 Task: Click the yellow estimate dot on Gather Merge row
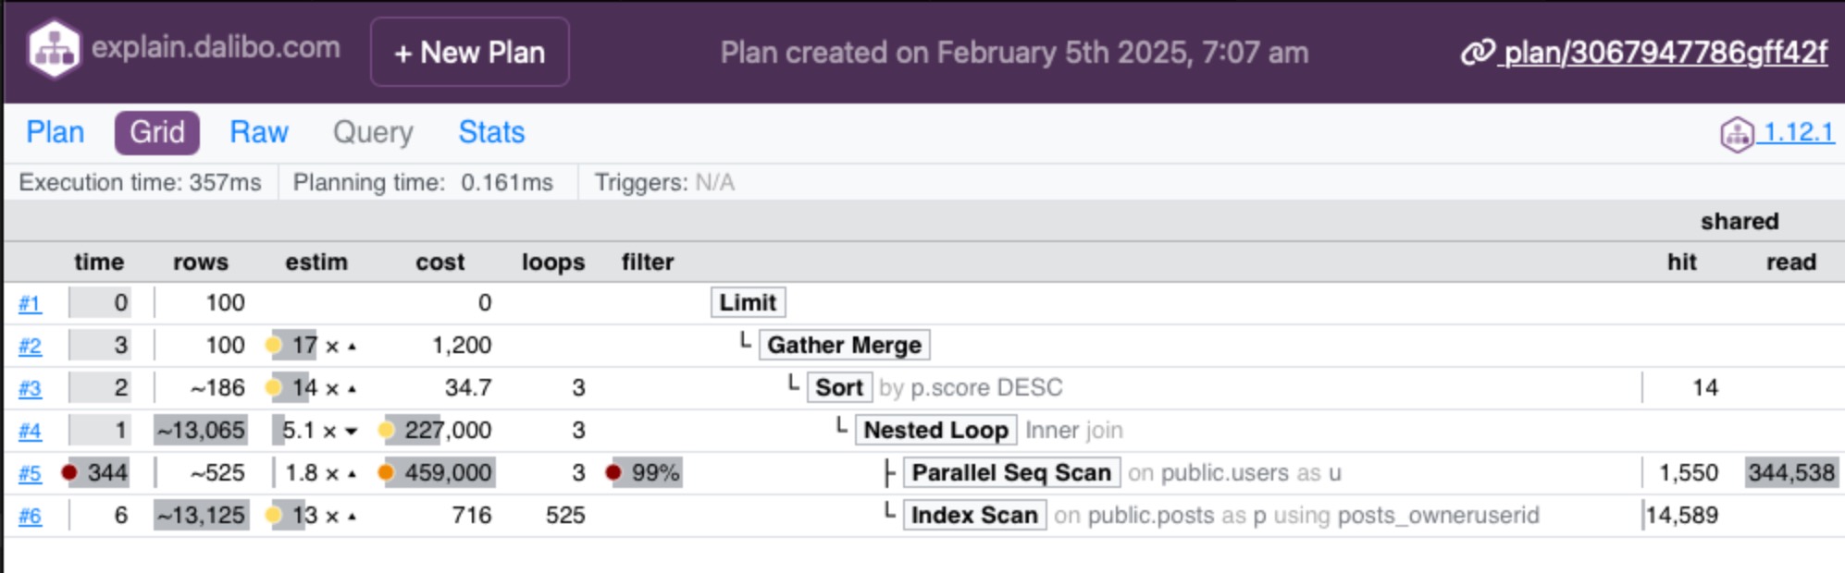pos(273,346)
